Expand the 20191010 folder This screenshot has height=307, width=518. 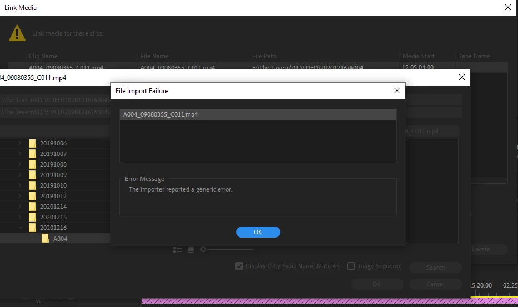pyautogui.click(x=19, y=185)
